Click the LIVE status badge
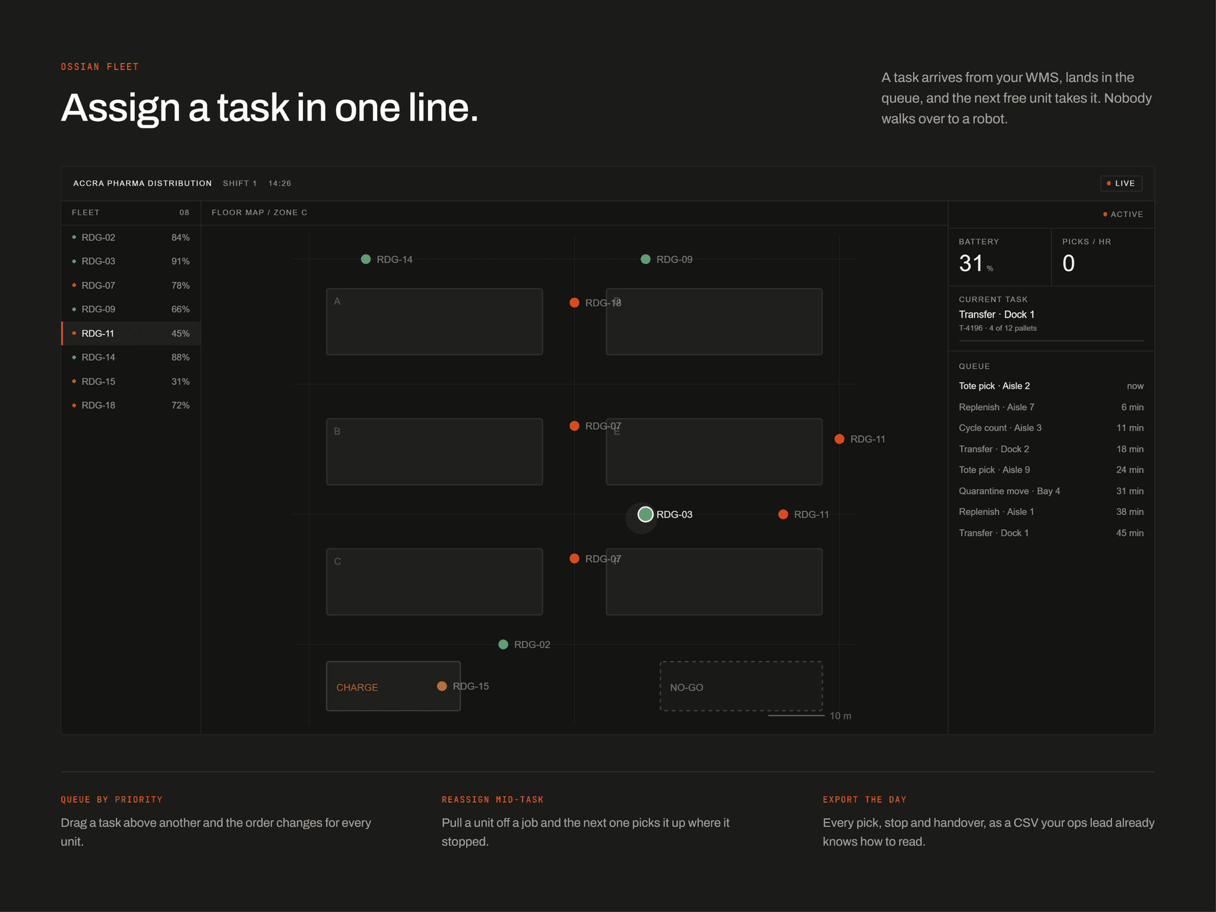Image resolution: width=1216 pixels, height=912 pixels. (1121, 183)
